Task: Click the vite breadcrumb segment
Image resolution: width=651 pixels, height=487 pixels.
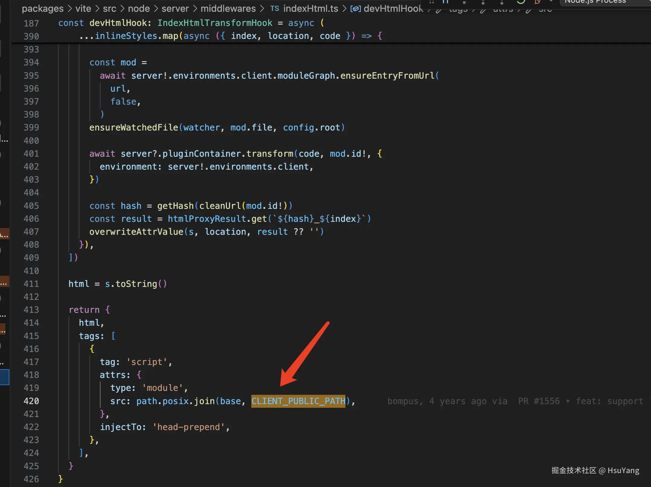Action: pos(83,9)
